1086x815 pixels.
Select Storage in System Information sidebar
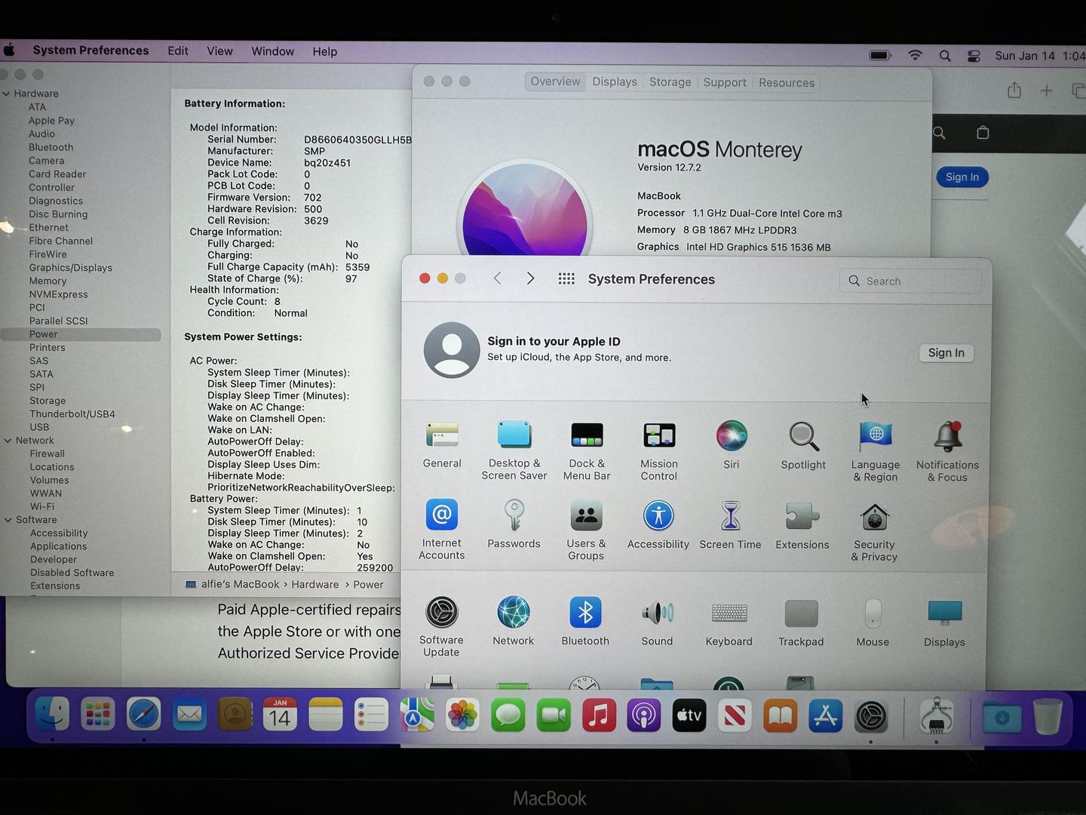coord(48,401)
